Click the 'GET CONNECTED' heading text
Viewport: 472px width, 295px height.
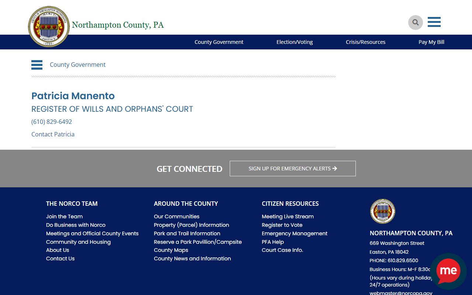click(x=190, y=169)
